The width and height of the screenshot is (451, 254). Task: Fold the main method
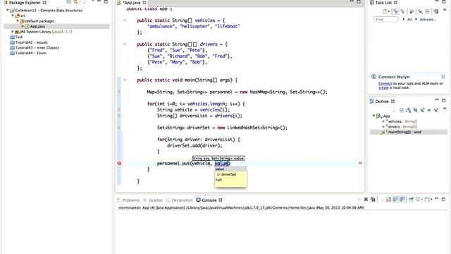coord(125,80)
